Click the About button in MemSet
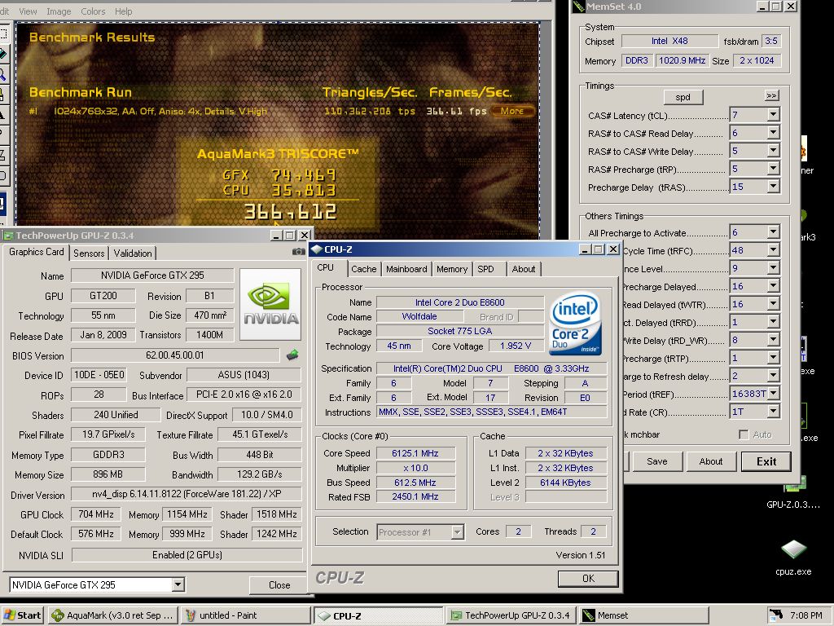 [x=710, y=461]
